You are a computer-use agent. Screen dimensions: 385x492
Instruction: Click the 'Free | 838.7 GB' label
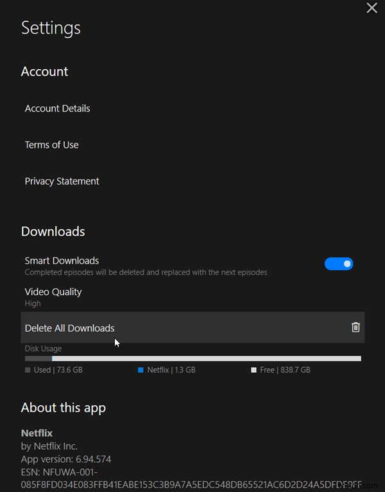tap(285, 370)
